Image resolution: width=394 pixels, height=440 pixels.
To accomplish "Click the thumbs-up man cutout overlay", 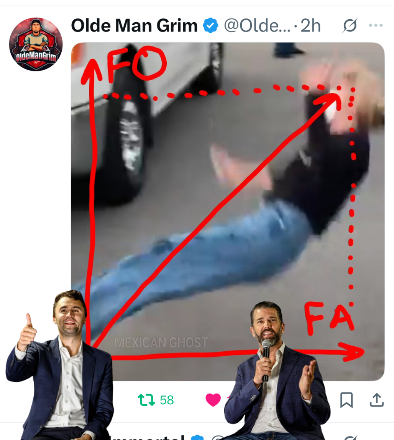I will click(60, 365).
